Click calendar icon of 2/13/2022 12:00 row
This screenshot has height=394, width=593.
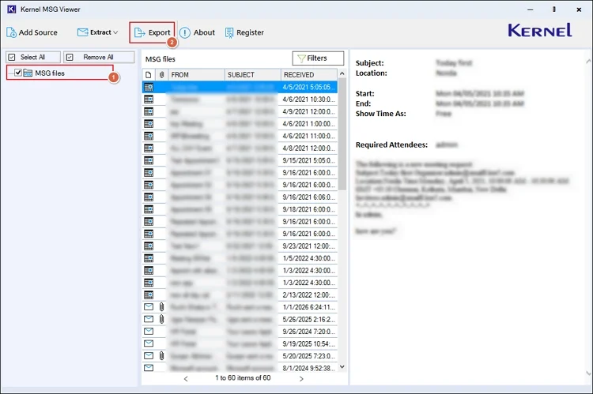pyautogui.click(x=149, y=295)
